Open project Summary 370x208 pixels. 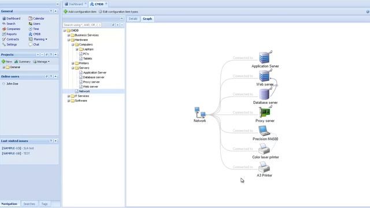[23, 62]
